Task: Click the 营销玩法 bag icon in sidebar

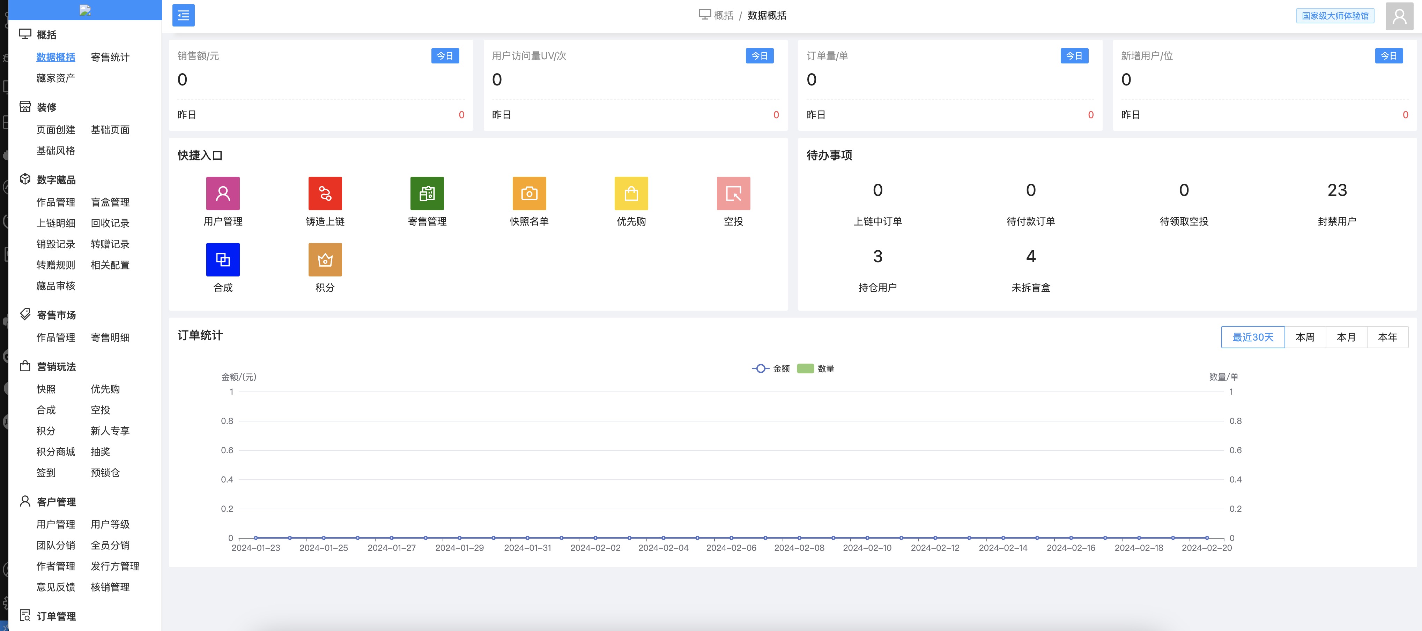Action: pos(25,366)
